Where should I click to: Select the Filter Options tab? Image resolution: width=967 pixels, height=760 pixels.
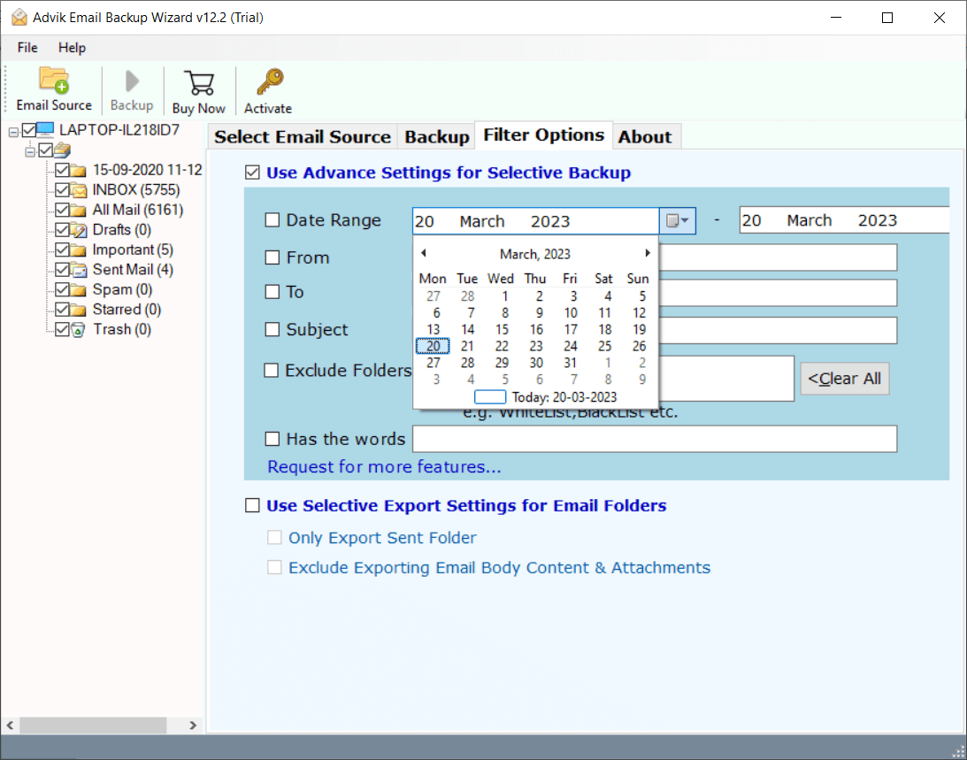click(543, 135)
